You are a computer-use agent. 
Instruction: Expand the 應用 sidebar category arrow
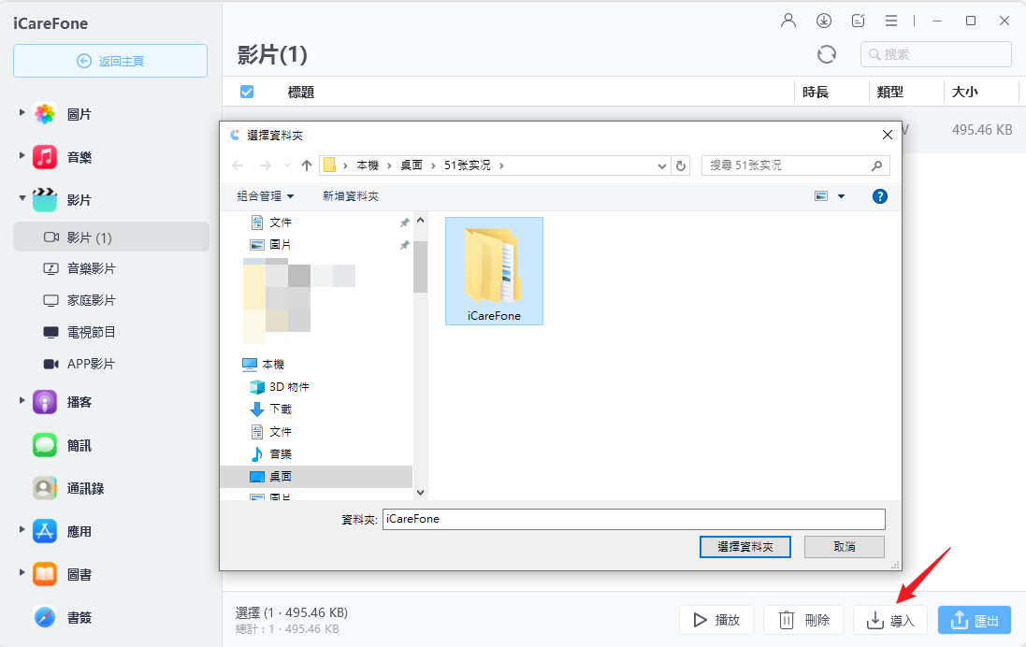(22, 529)
